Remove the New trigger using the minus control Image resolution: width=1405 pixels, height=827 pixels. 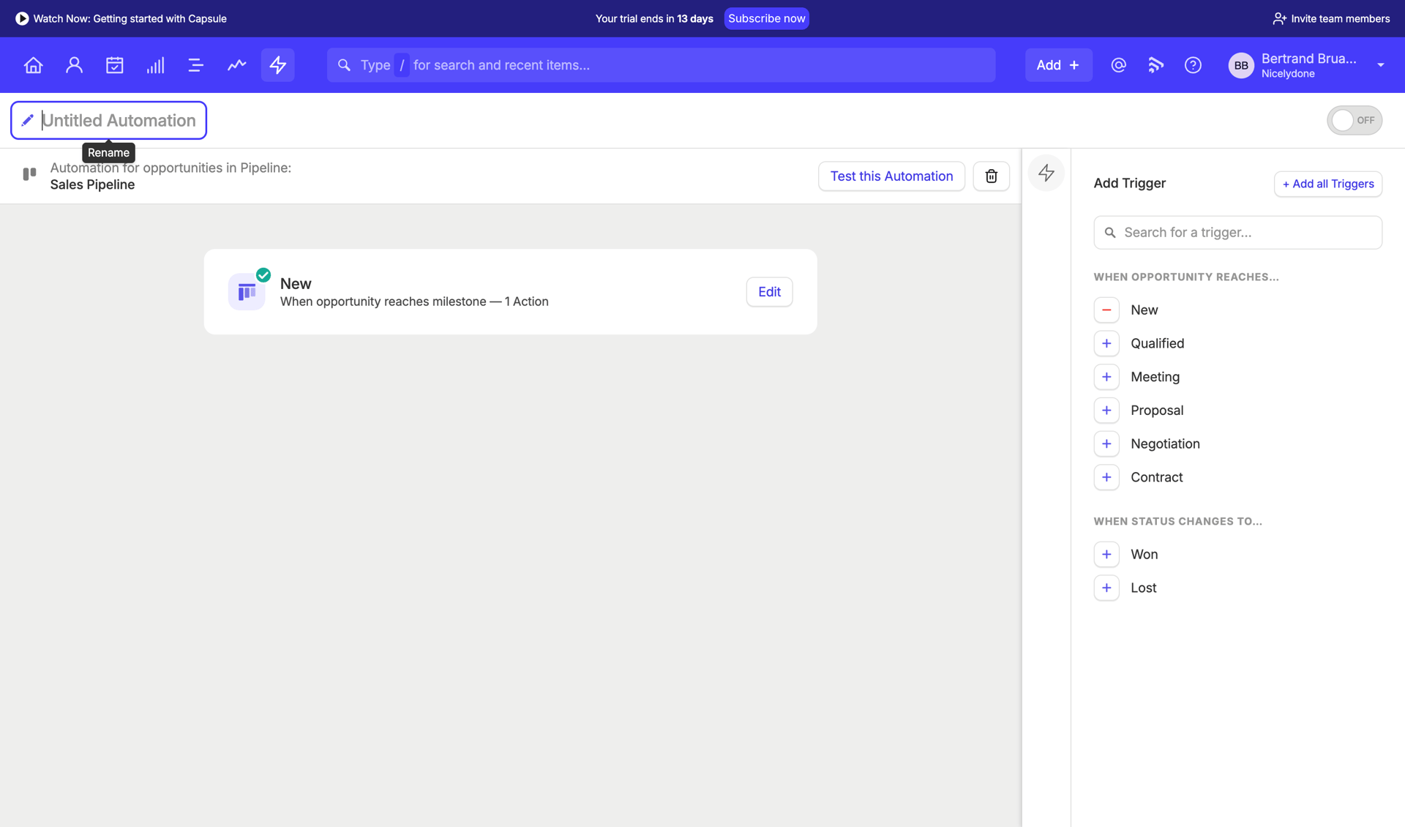pos(1106,310)
